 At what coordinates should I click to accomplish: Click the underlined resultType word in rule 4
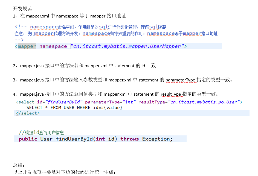pos(171,94)
